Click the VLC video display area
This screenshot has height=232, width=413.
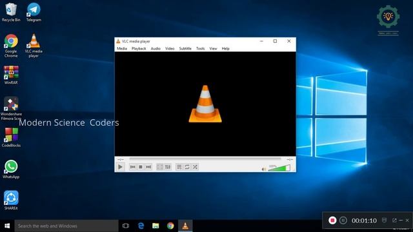point(205,104)
